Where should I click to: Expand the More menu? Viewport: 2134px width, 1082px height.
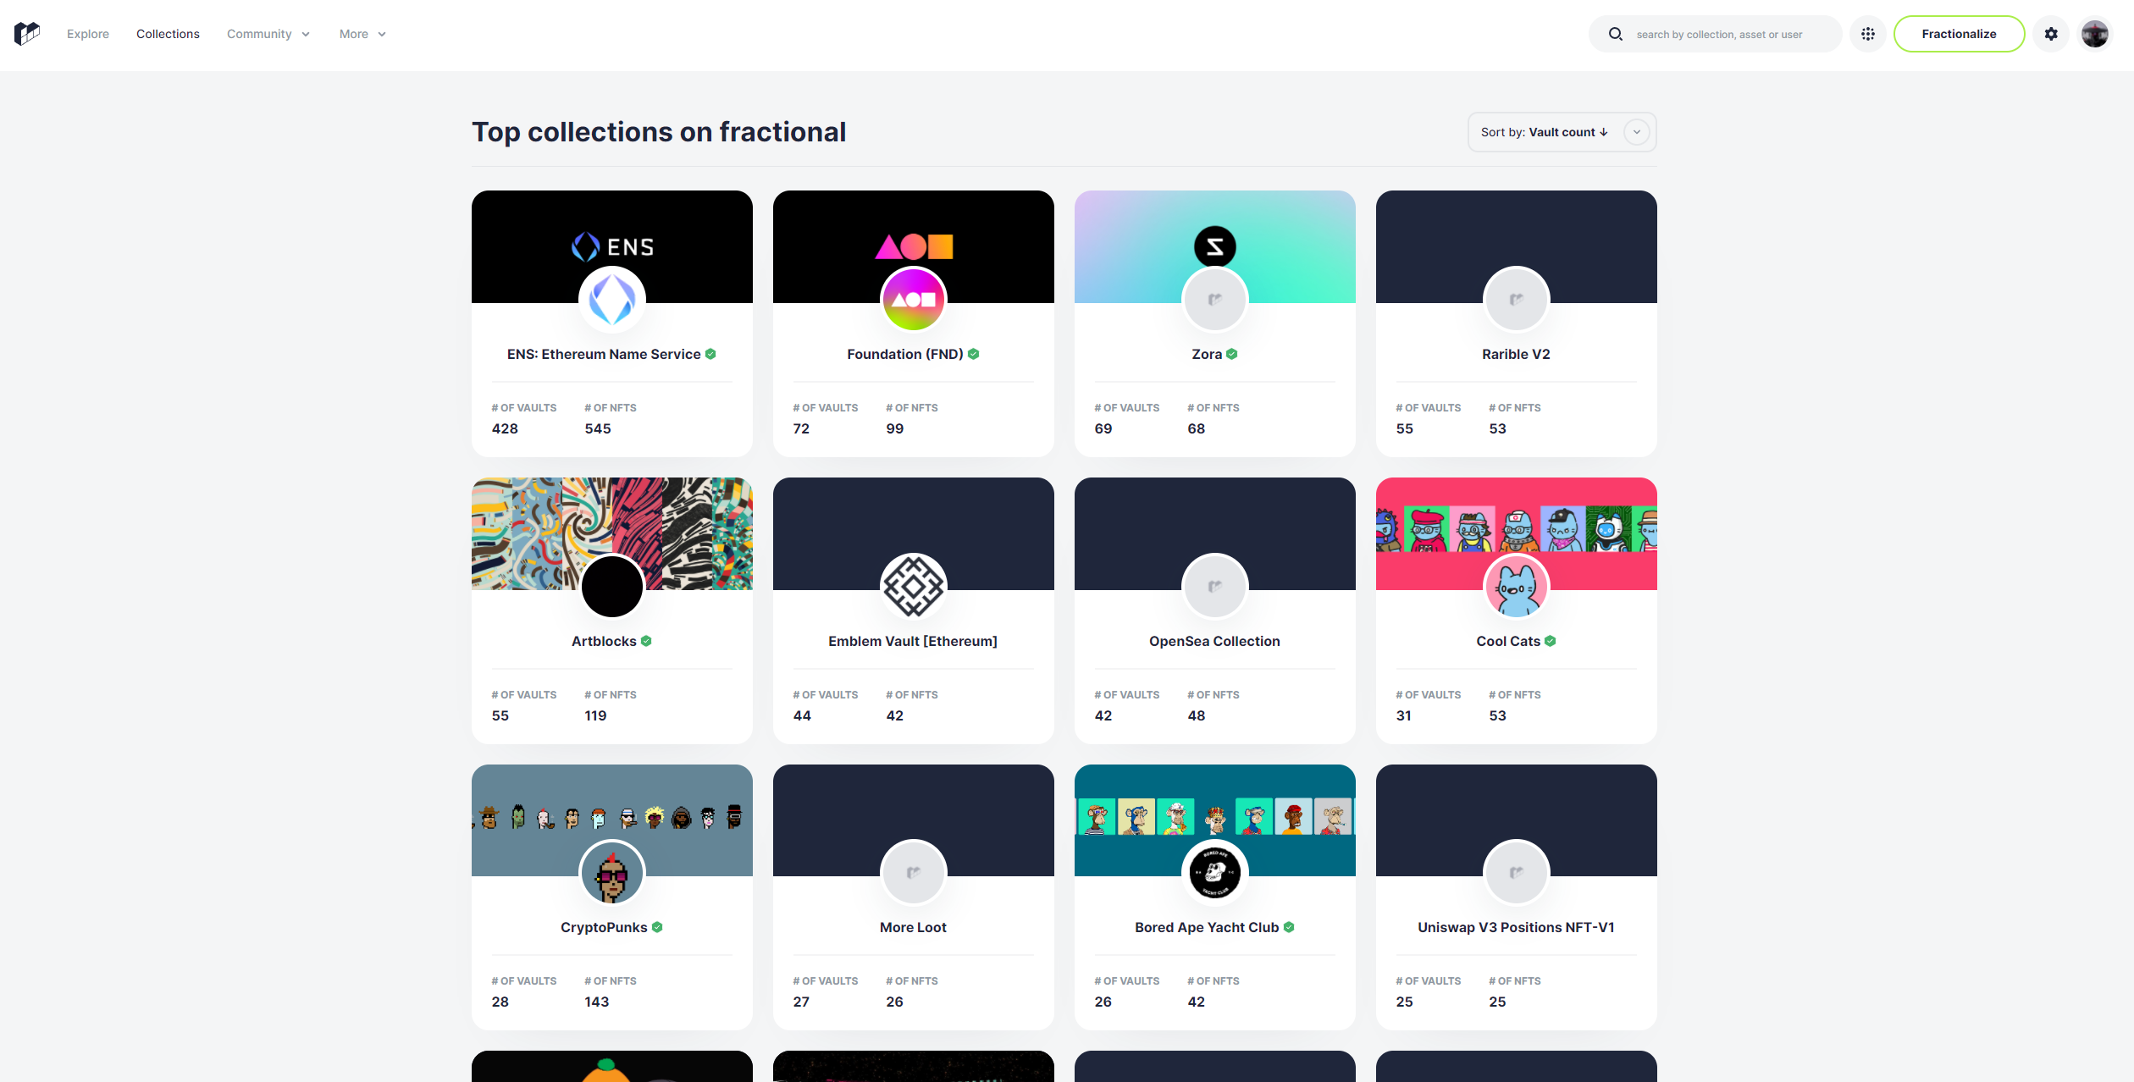click(x=363, y=34)
